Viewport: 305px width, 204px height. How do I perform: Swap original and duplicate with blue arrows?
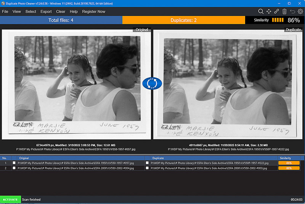(152, 83)
